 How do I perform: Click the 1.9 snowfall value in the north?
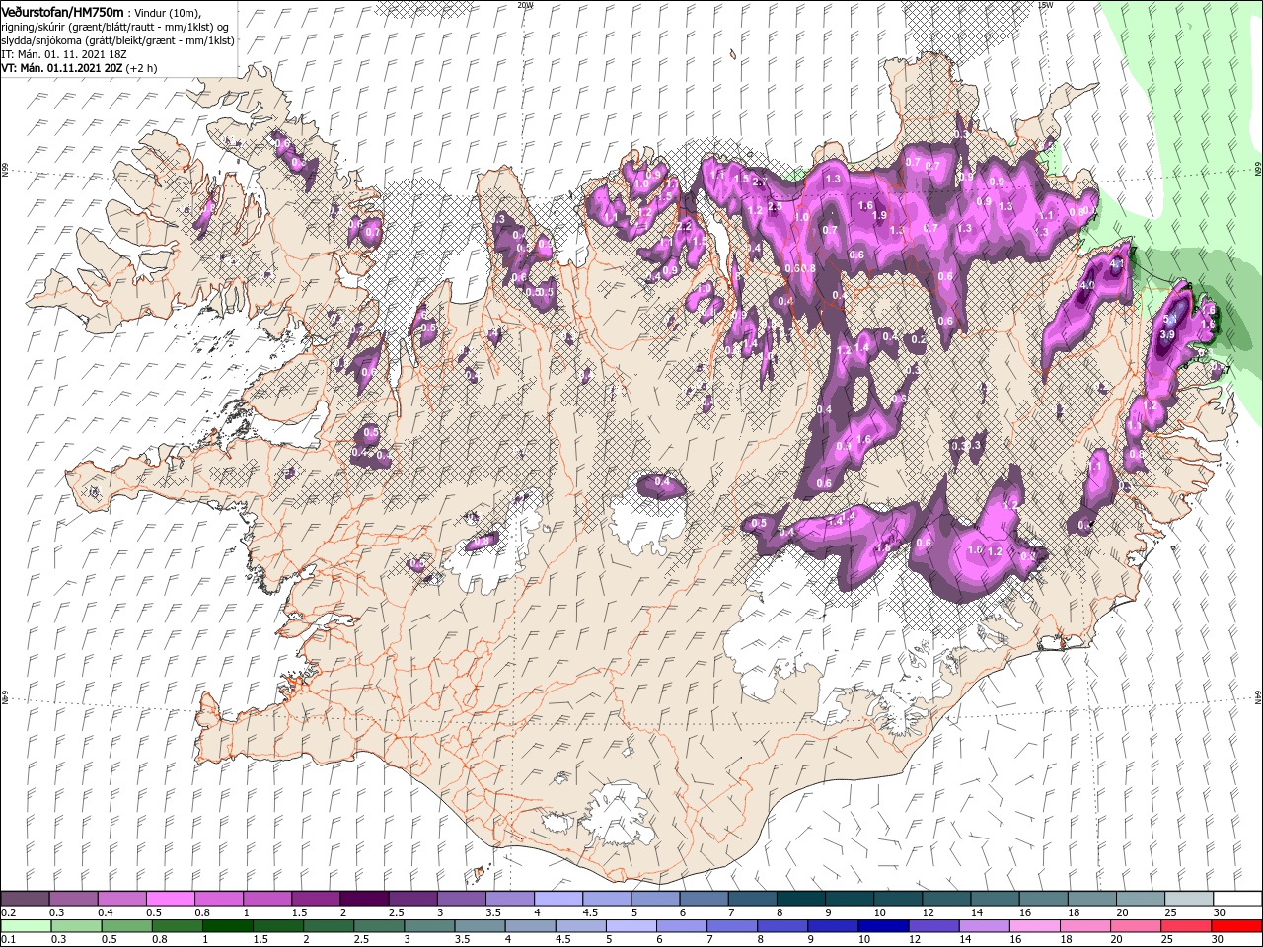click(880, 215)
